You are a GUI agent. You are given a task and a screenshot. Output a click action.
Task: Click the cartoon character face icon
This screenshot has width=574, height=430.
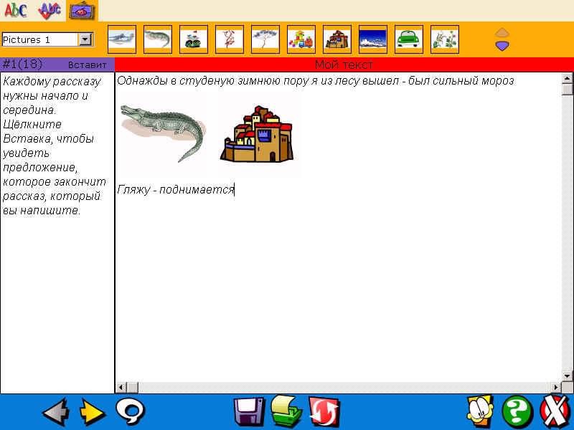tap(479, 412)
